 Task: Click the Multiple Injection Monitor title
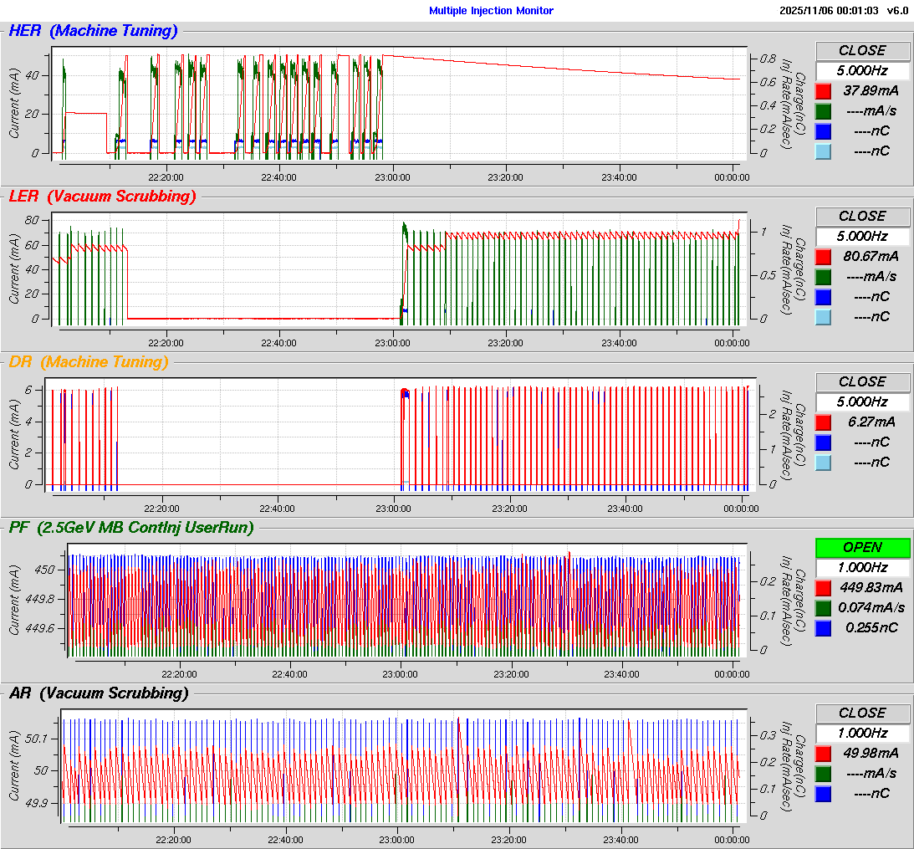point(491,11)
